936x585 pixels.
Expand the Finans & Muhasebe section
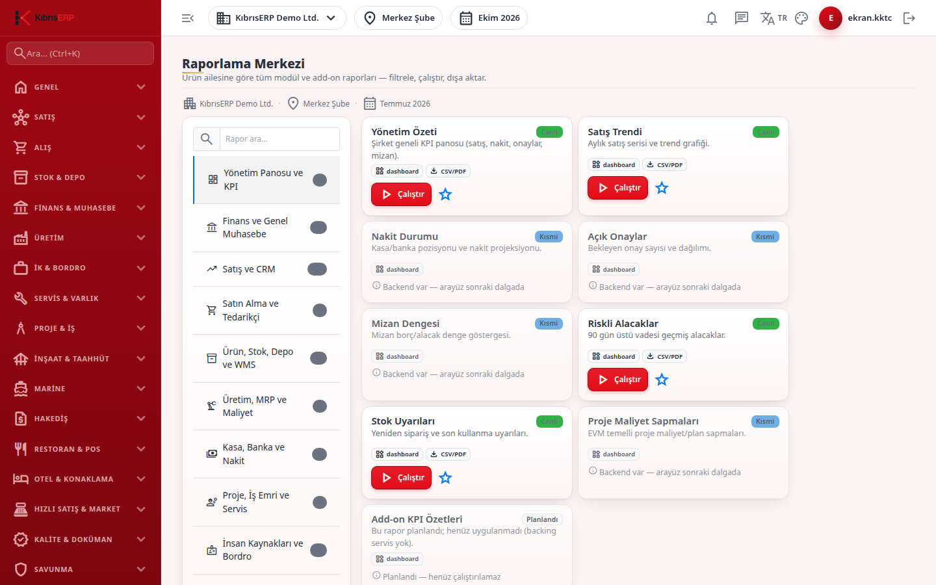point(81,208)
